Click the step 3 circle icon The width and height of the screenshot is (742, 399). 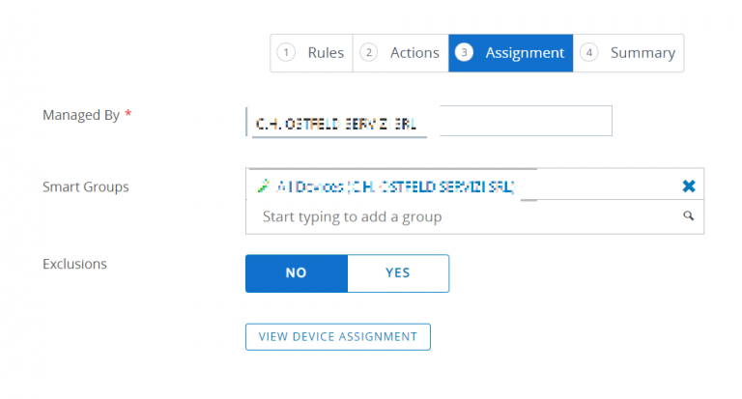click(464, 52)
